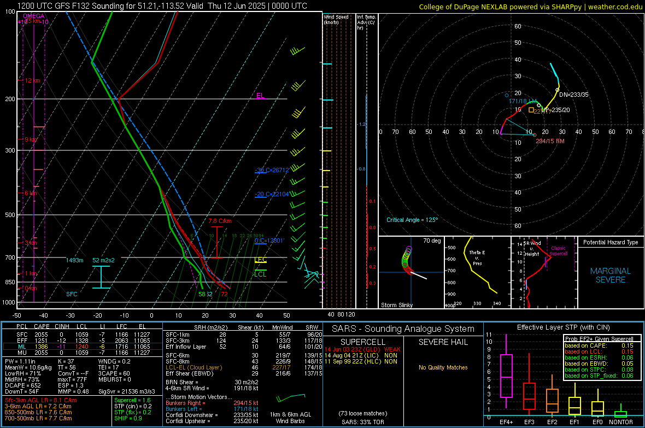Click the sounding title for 51.21,-113.52

(x=162, y=6)
